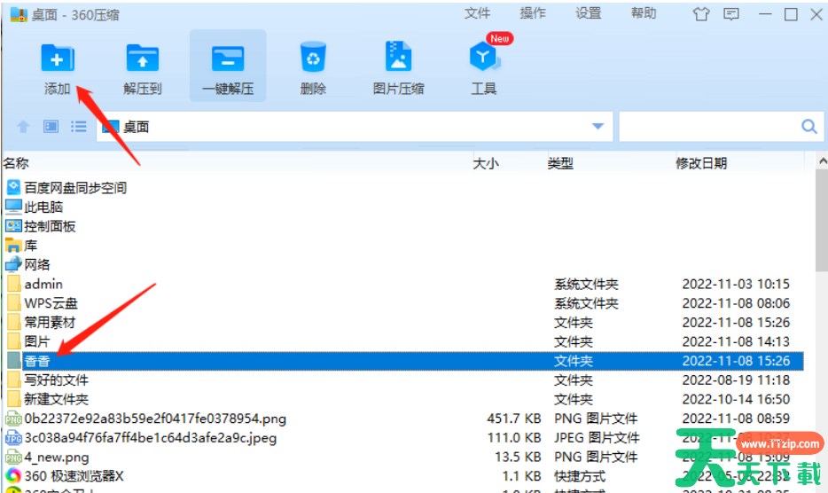Open the 设置 (Settings) menu
828x493 pixels.
click(588, 13)
